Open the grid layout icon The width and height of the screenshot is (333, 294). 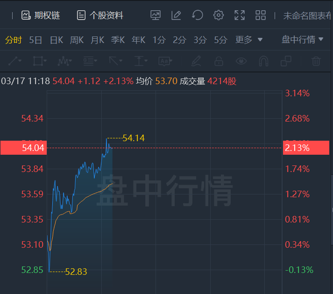[x=261, y=15]
